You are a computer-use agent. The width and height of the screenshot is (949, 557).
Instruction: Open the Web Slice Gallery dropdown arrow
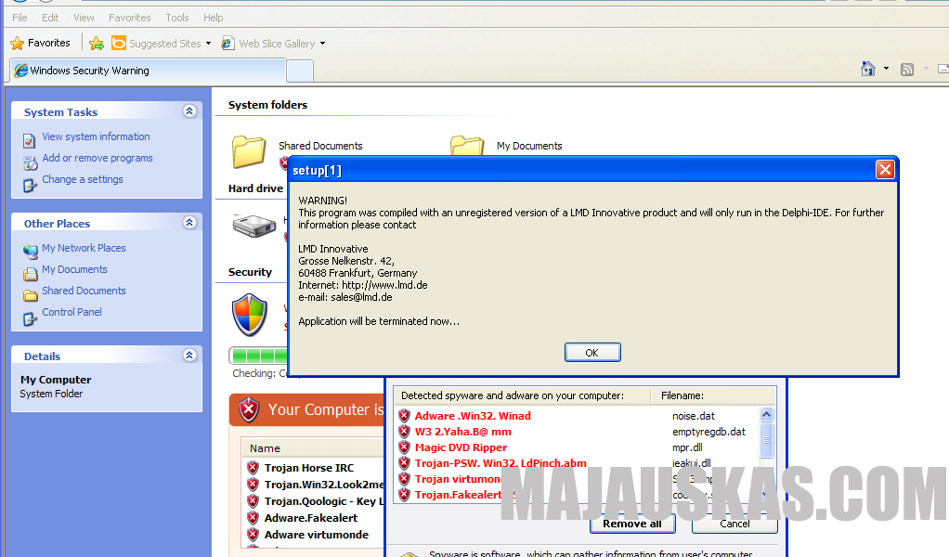(322, 44)
